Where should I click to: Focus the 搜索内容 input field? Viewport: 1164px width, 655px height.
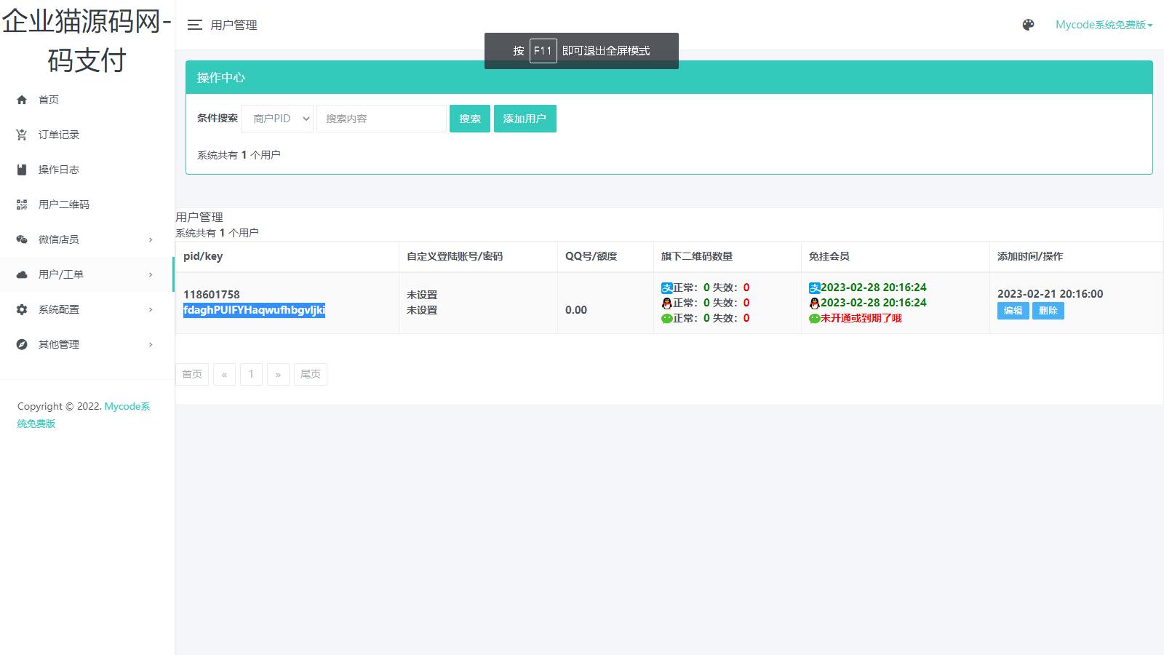pyautogui.click(x=381, y=119)
